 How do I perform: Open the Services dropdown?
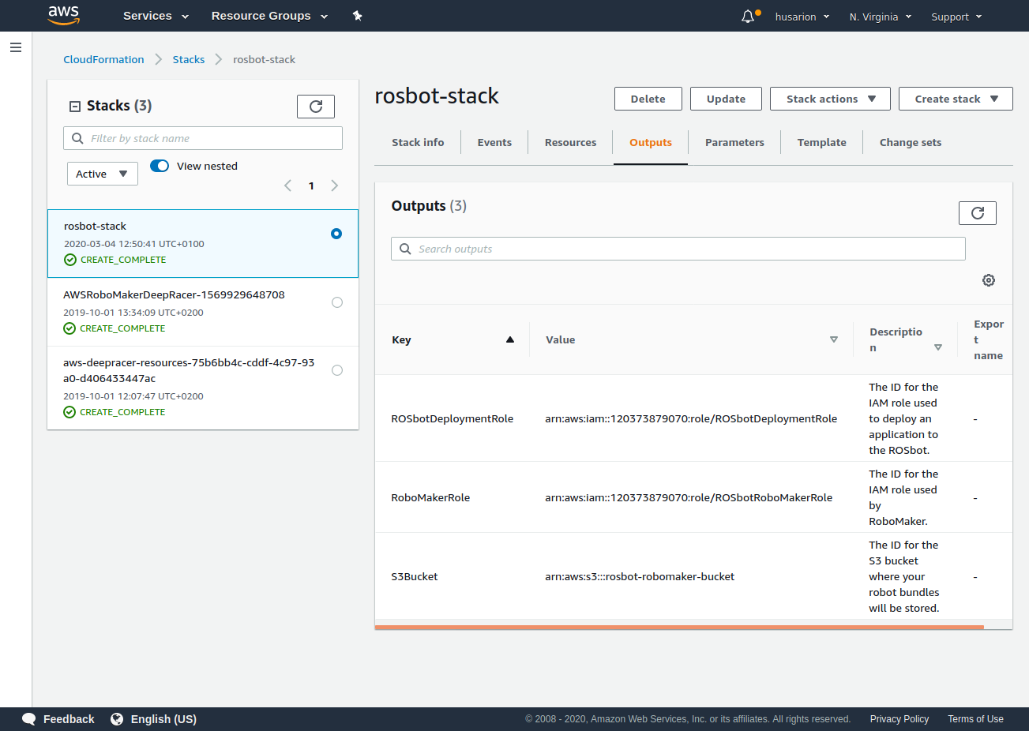pyautogui.click(x=156, y=16)
